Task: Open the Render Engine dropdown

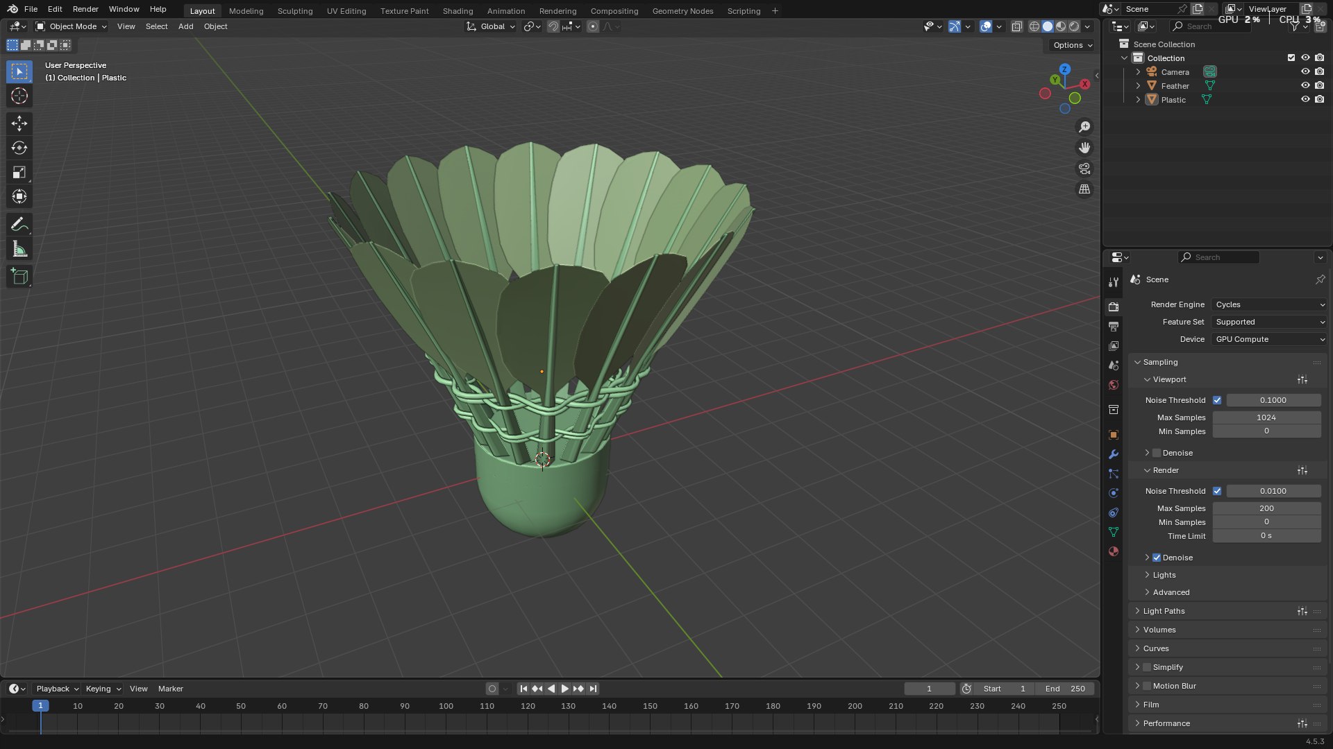Action: 1269,304
